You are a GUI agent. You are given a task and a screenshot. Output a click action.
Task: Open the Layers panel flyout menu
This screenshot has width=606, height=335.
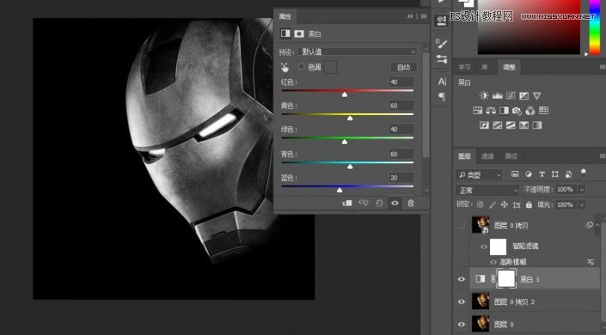[x=603, y=156]
